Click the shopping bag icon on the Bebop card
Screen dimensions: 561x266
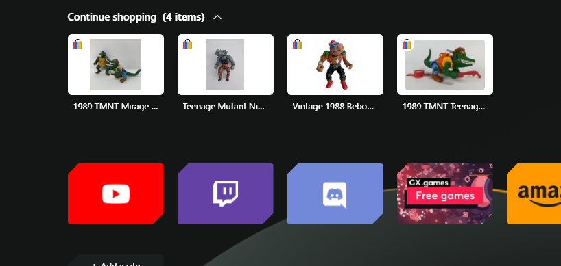(297, 44)
